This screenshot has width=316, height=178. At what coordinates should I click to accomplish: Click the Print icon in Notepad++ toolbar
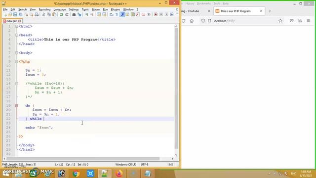[x=37, y=14]
